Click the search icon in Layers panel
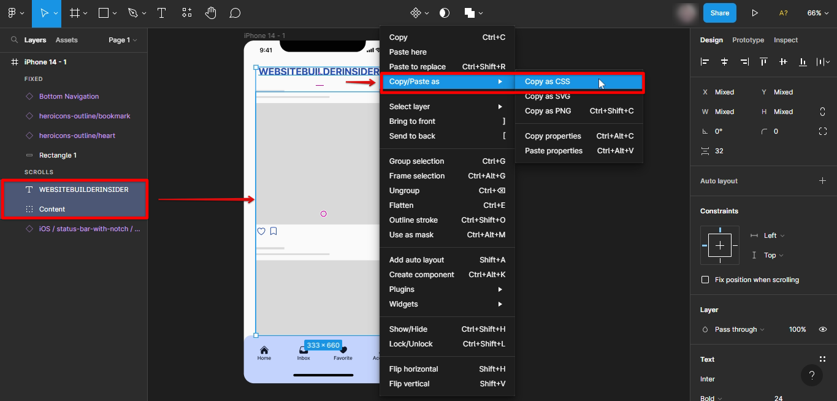 [x=14, y=40]
